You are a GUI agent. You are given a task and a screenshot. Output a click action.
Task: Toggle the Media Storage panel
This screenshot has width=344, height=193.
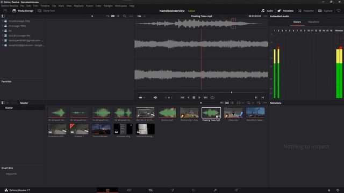[23, 11]
